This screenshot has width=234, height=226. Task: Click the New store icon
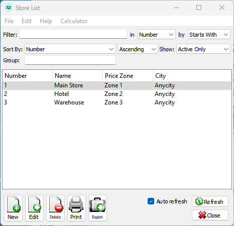click(13, 208)
